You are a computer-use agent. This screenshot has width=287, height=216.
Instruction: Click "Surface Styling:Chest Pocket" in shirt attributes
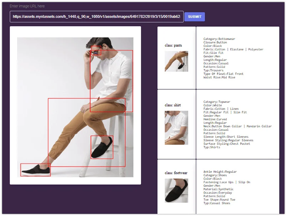[226, 144]
